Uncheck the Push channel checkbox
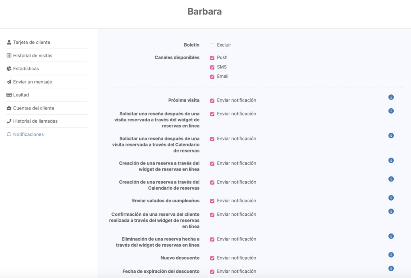The image size is (411, 278). [x=212, y=58]
